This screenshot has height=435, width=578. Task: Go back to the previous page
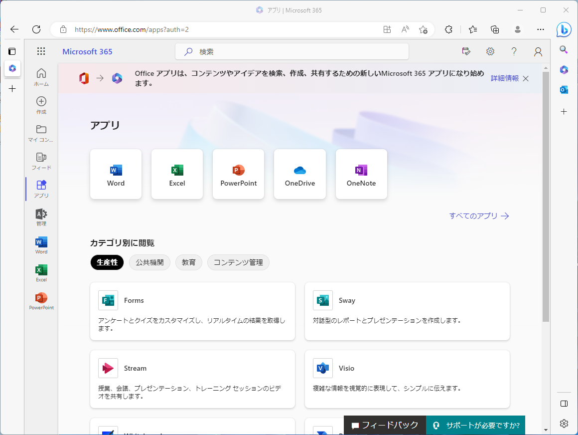[14, 29]
